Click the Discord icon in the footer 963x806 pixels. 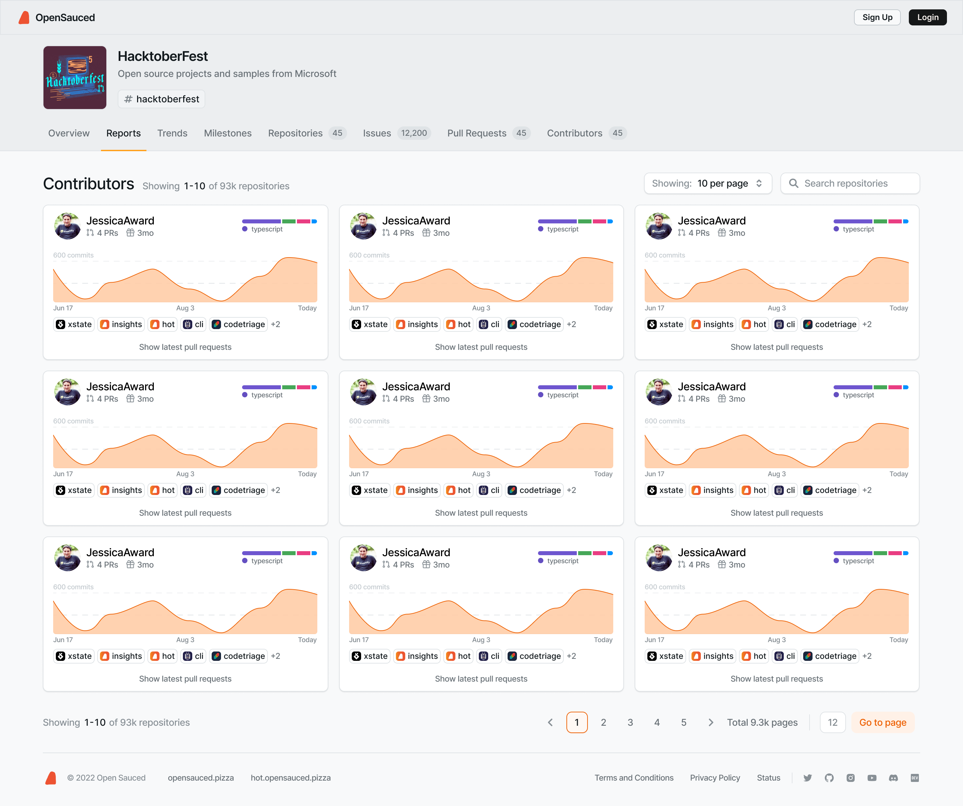pyautogui.click(x=893, y=778)
